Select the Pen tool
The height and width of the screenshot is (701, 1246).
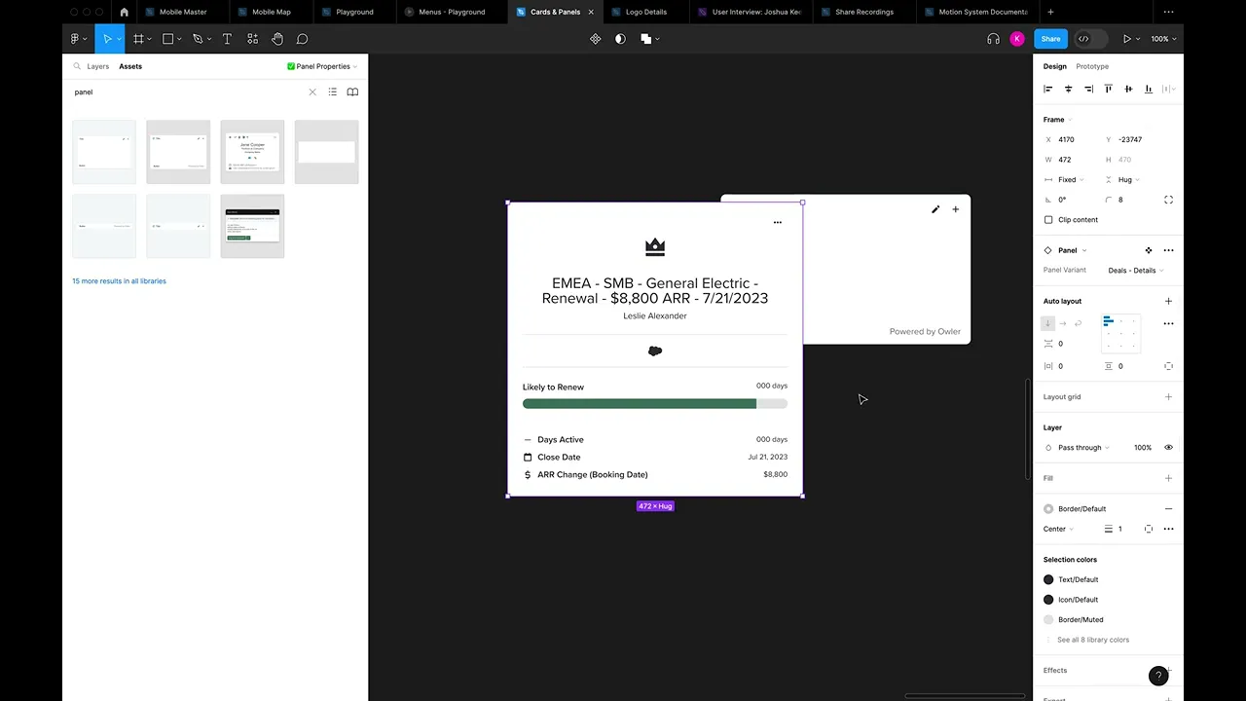(198, 39)
